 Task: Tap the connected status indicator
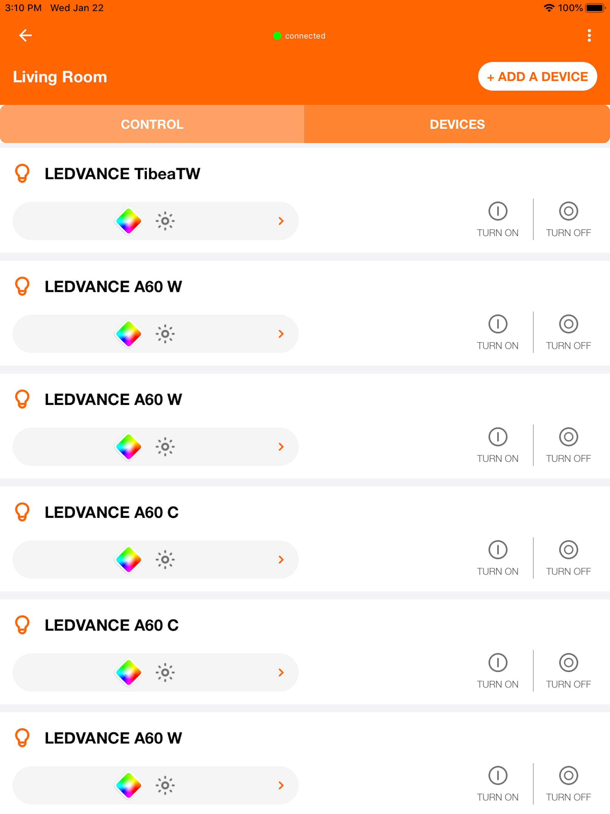pyautogui.click(x=299, y=35)
